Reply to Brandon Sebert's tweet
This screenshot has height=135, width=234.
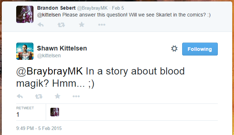coord(41,25)
